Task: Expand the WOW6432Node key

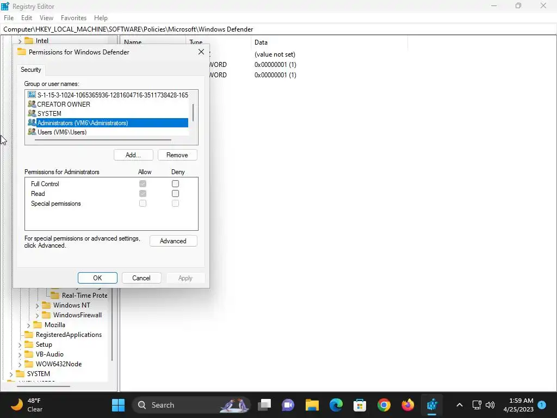Action: tap(20, 364)
